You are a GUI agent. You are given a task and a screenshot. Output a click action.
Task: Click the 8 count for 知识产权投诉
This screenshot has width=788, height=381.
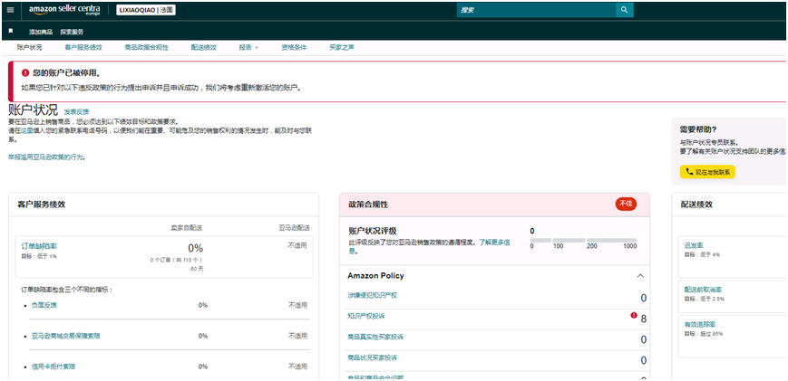tap(643, 319)
